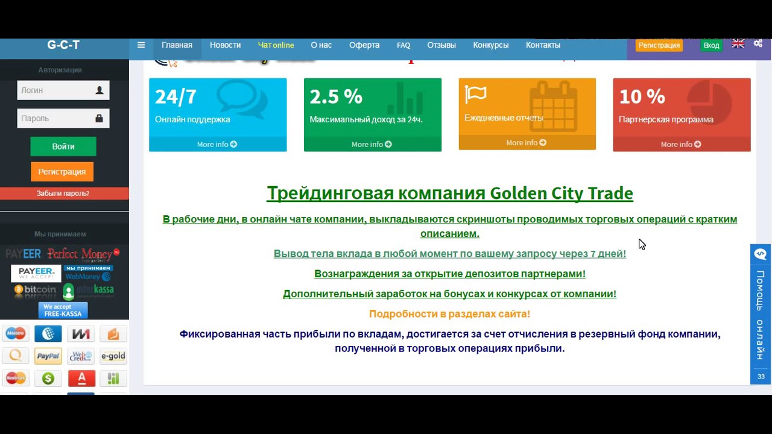Focus the Логин input field
Viewport: 772px width, 434px height.
[63, 90]
